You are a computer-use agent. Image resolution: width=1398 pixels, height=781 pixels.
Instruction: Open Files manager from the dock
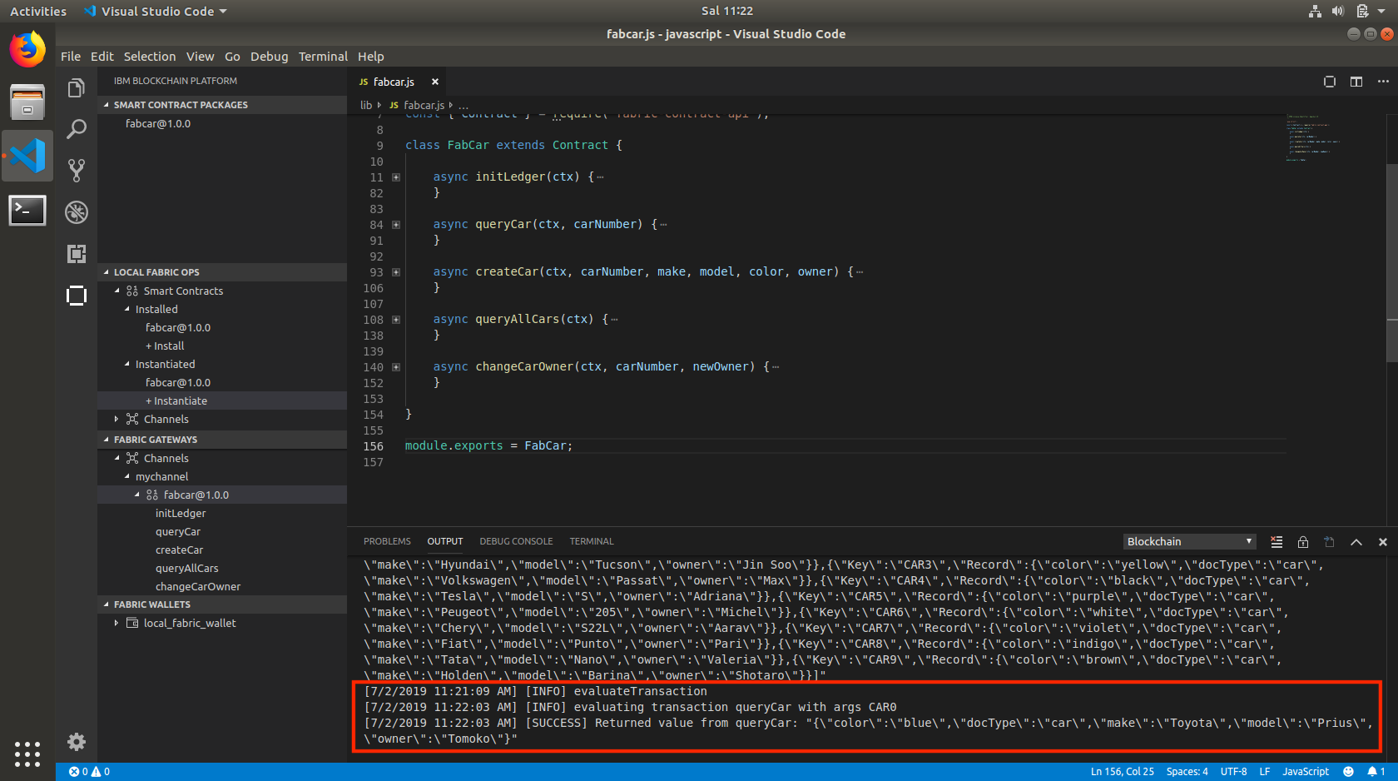tap(27, 102)
